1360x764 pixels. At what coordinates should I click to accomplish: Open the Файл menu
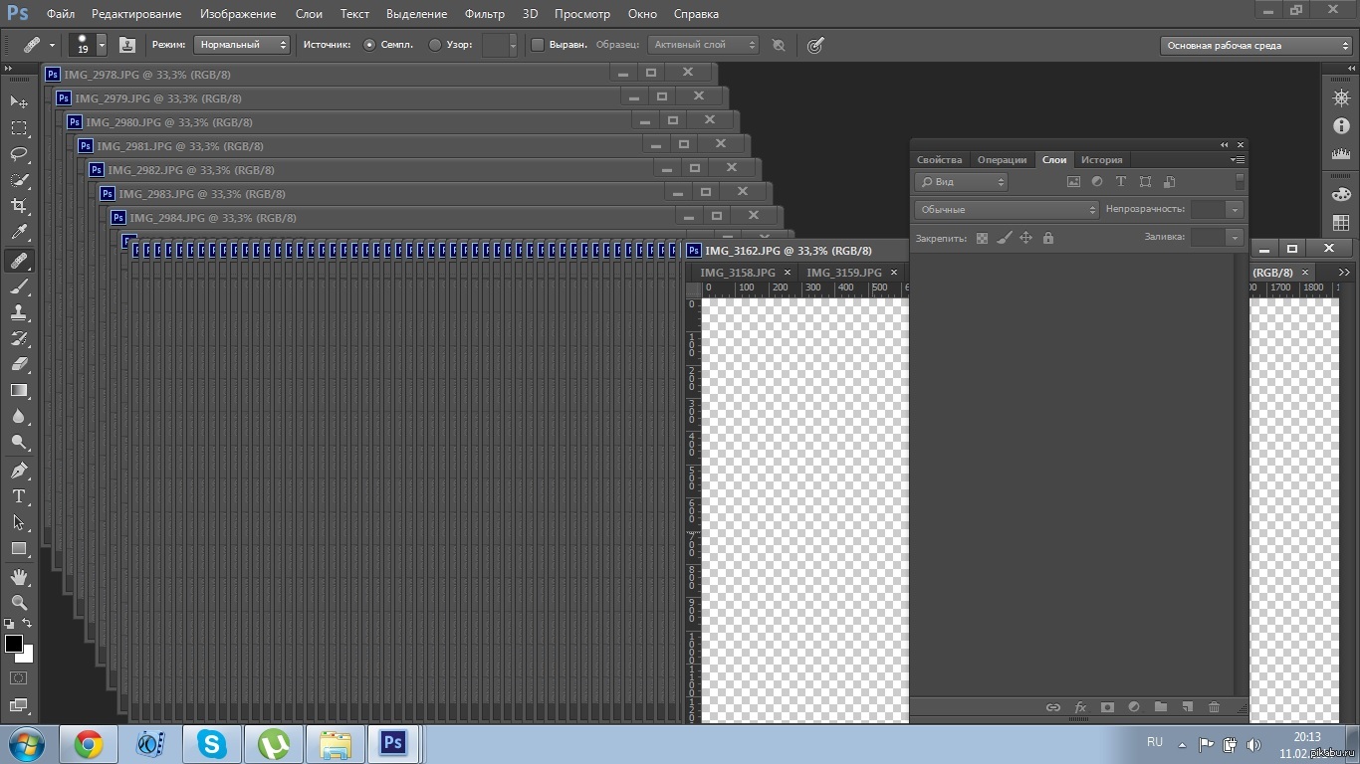[61, 14]
